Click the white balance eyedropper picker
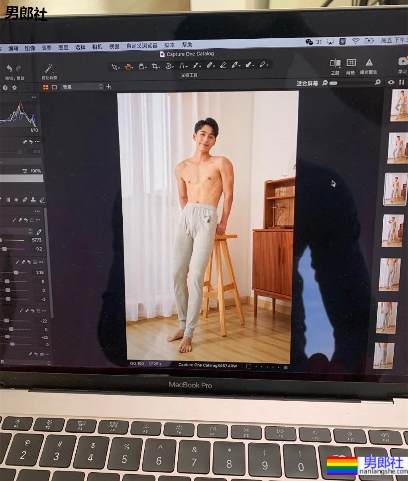Image resolution: width=408 pixels, height=481 pixels. 39,232
